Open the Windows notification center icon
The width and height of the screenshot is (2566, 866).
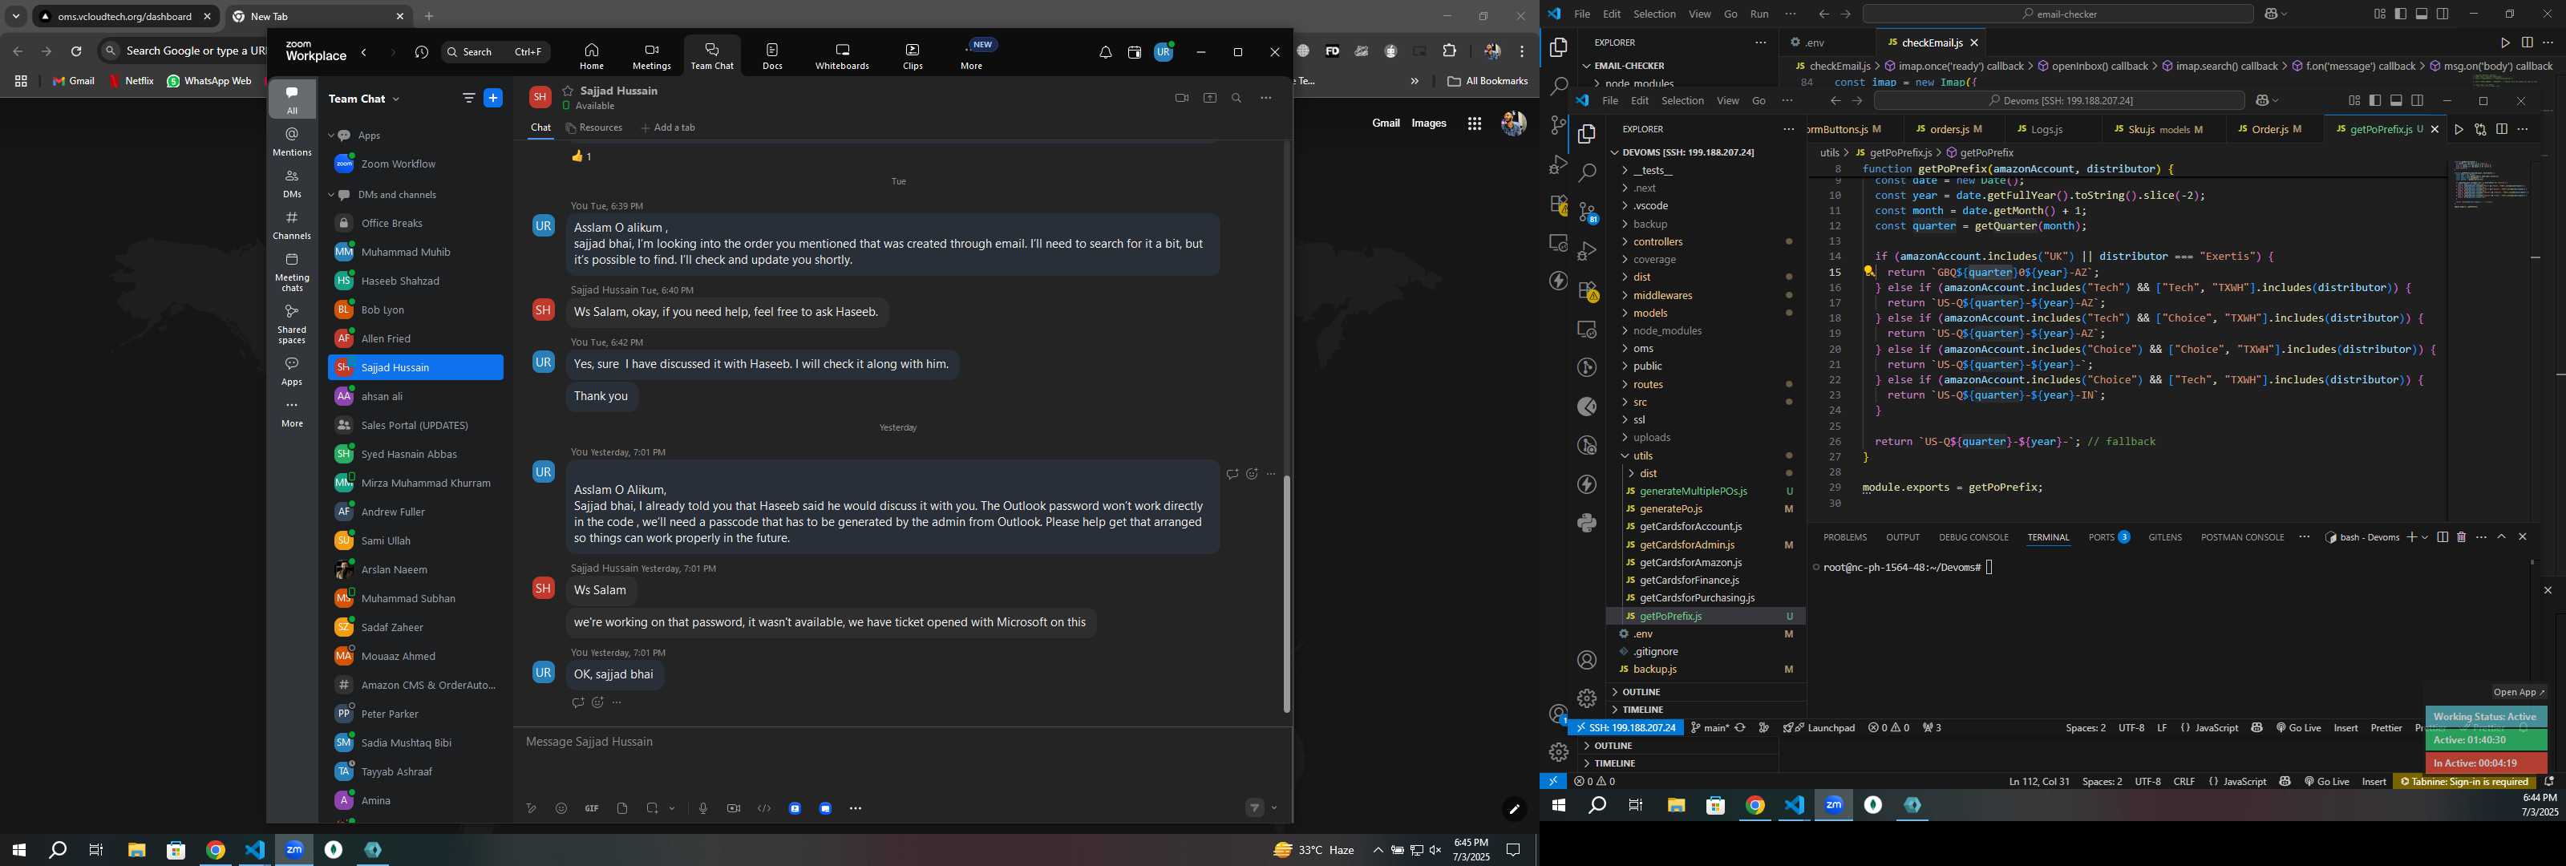coord(1512,850)
